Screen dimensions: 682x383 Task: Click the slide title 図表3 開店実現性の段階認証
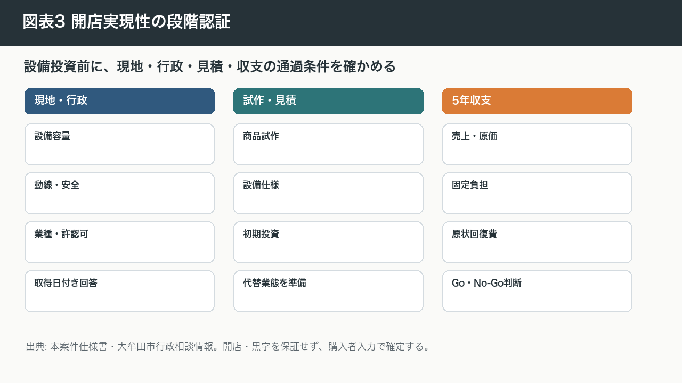(x=127, y=22)
